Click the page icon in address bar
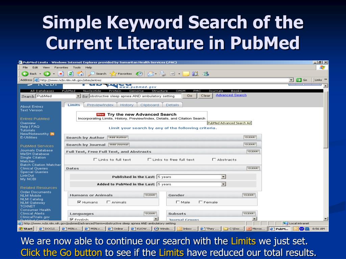 pyautogui.click(x=37, y=80)
